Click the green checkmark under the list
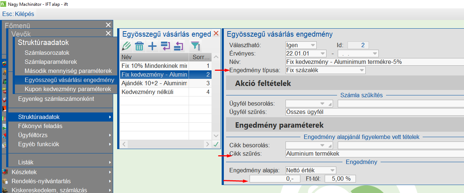Image resolution: width=464 pixels, height=193 pixels. (216, 144)
